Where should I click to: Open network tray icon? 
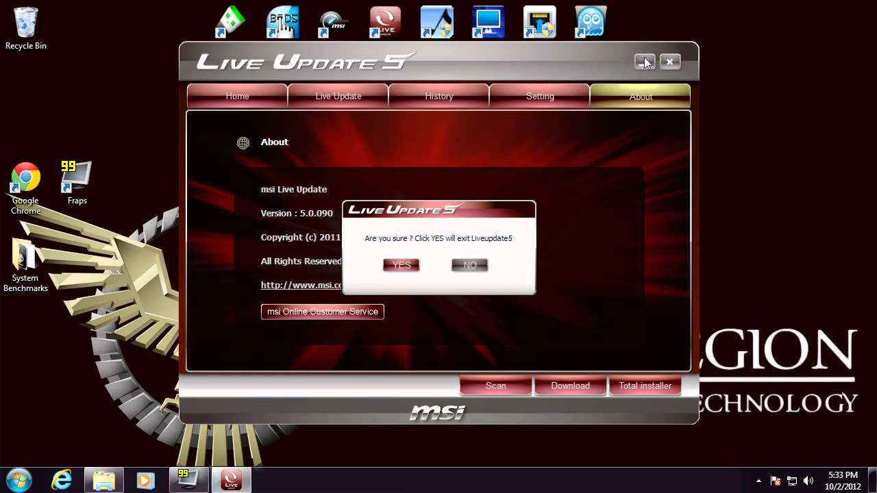[792, 481]
